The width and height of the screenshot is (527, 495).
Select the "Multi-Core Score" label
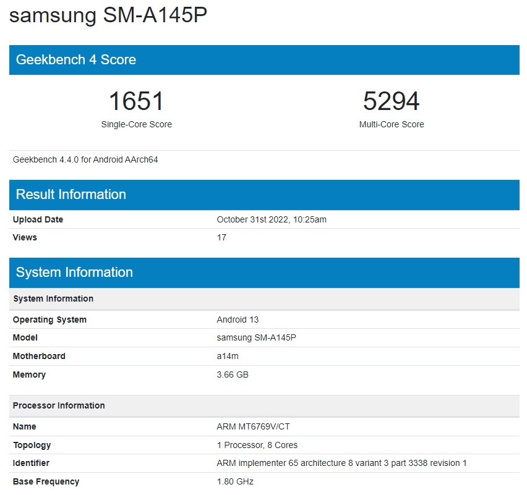pos(392,124)
